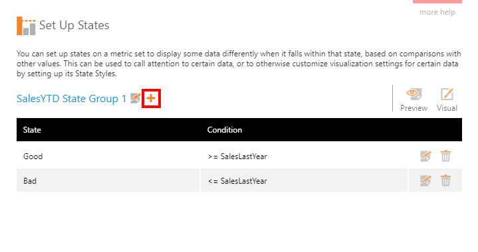
Task: Click the <= SalesLastYear condition
Action: 237,181
